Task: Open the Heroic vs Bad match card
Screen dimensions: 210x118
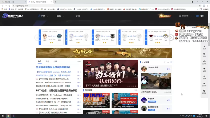Action: (157, 37)
